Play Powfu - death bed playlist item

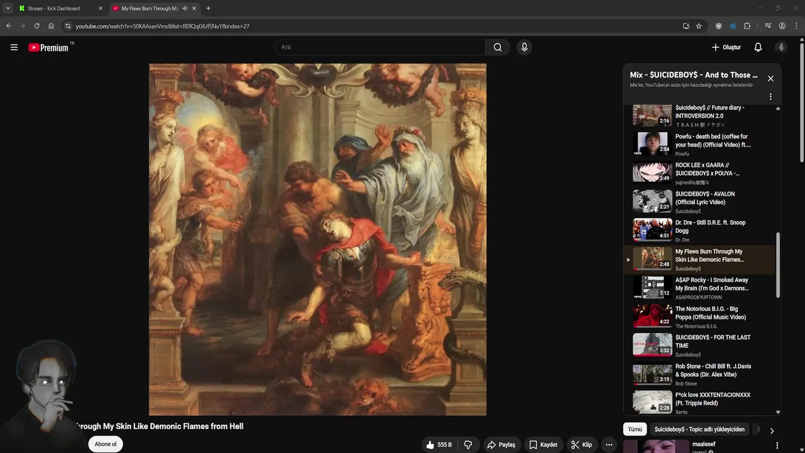699,145
